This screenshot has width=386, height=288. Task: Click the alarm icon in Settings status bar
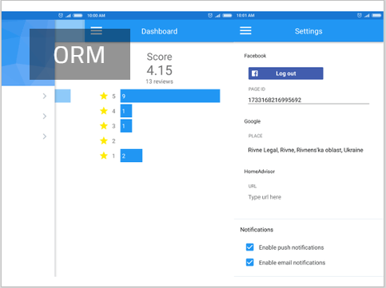(x=360, y=15)
